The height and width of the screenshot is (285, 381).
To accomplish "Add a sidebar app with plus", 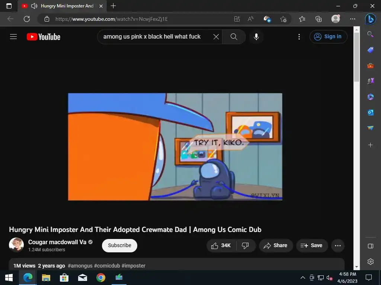I will pos(370,145).
